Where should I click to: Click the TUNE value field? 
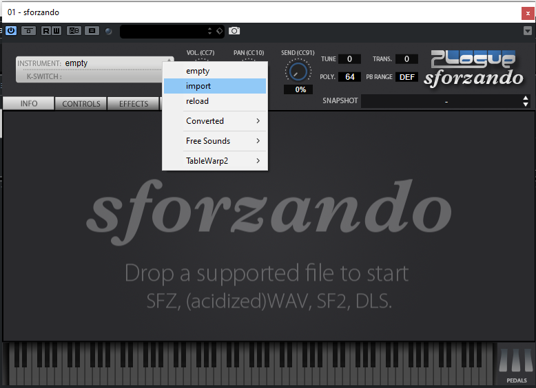[x=349, y=58]
